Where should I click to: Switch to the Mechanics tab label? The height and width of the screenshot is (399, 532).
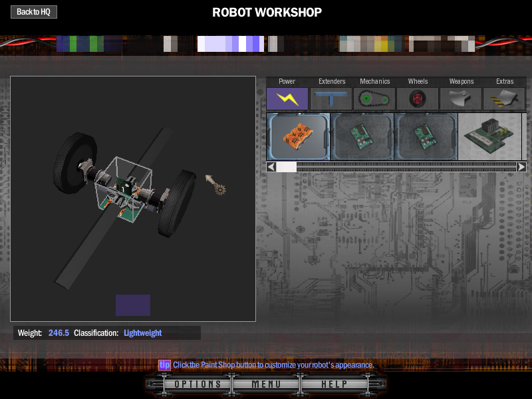point(374,81)
